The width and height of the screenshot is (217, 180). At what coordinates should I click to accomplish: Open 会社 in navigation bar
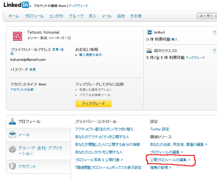click(x=121, y=16)
